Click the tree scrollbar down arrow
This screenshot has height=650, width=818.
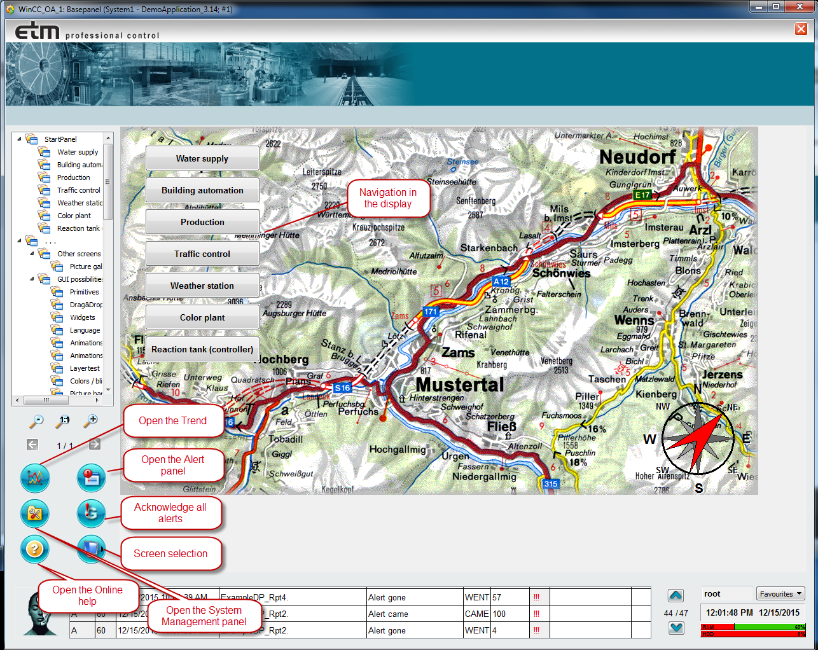tap(107, 389)
